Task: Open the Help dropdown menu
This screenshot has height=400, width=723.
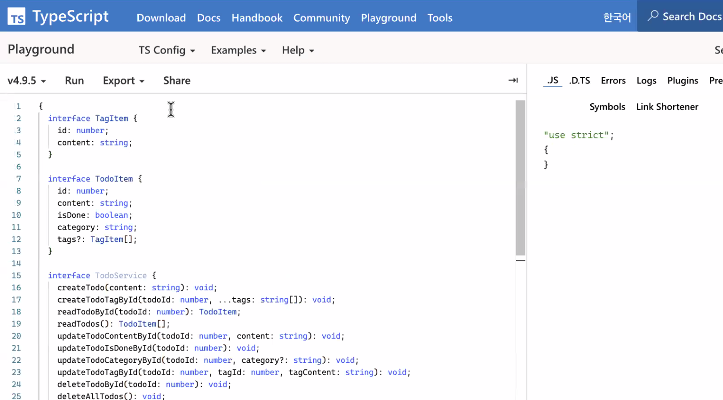Action: (x=298, y=50)
